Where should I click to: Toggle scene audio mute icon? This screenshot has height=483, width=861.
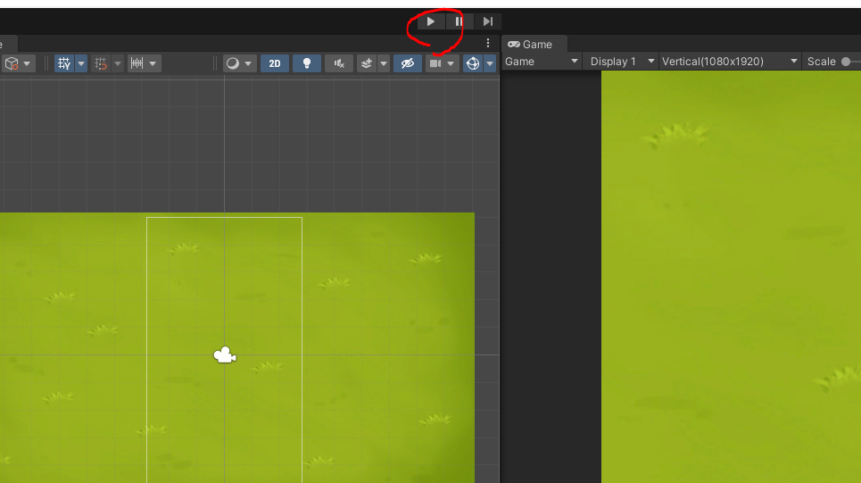coord(339,63)
